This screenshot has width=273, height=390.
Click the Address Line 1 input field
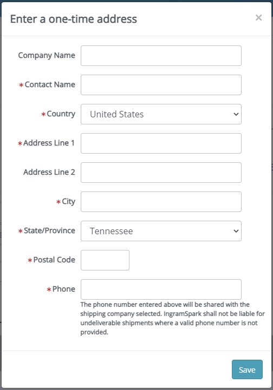pyautogui.click(x=161, y=143)
